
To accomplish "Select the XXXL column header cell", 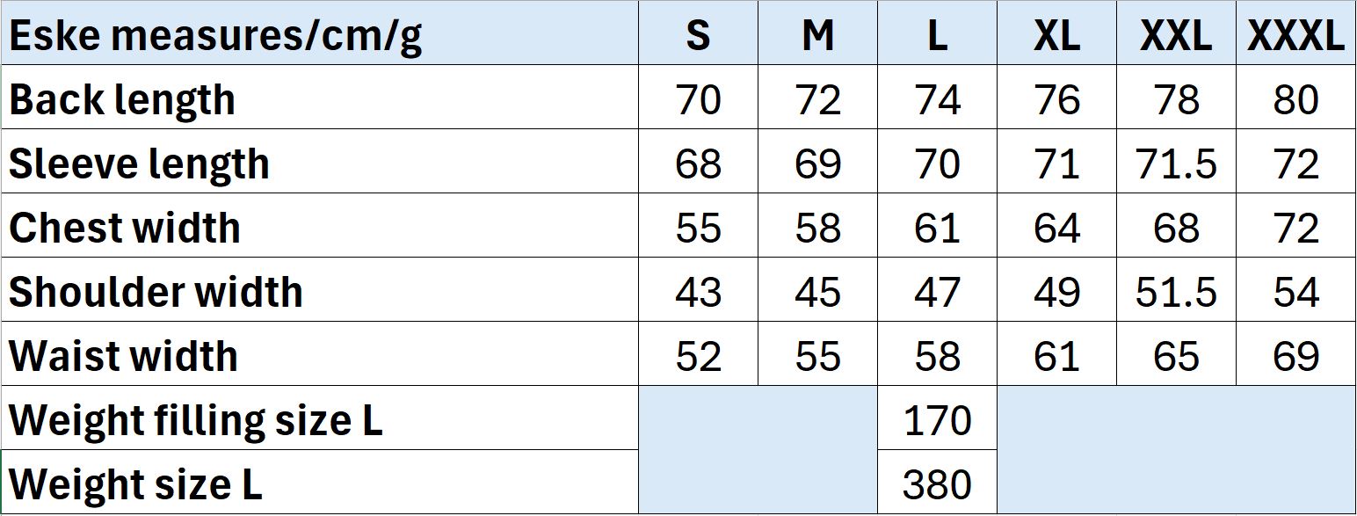I will [1295, 33].
